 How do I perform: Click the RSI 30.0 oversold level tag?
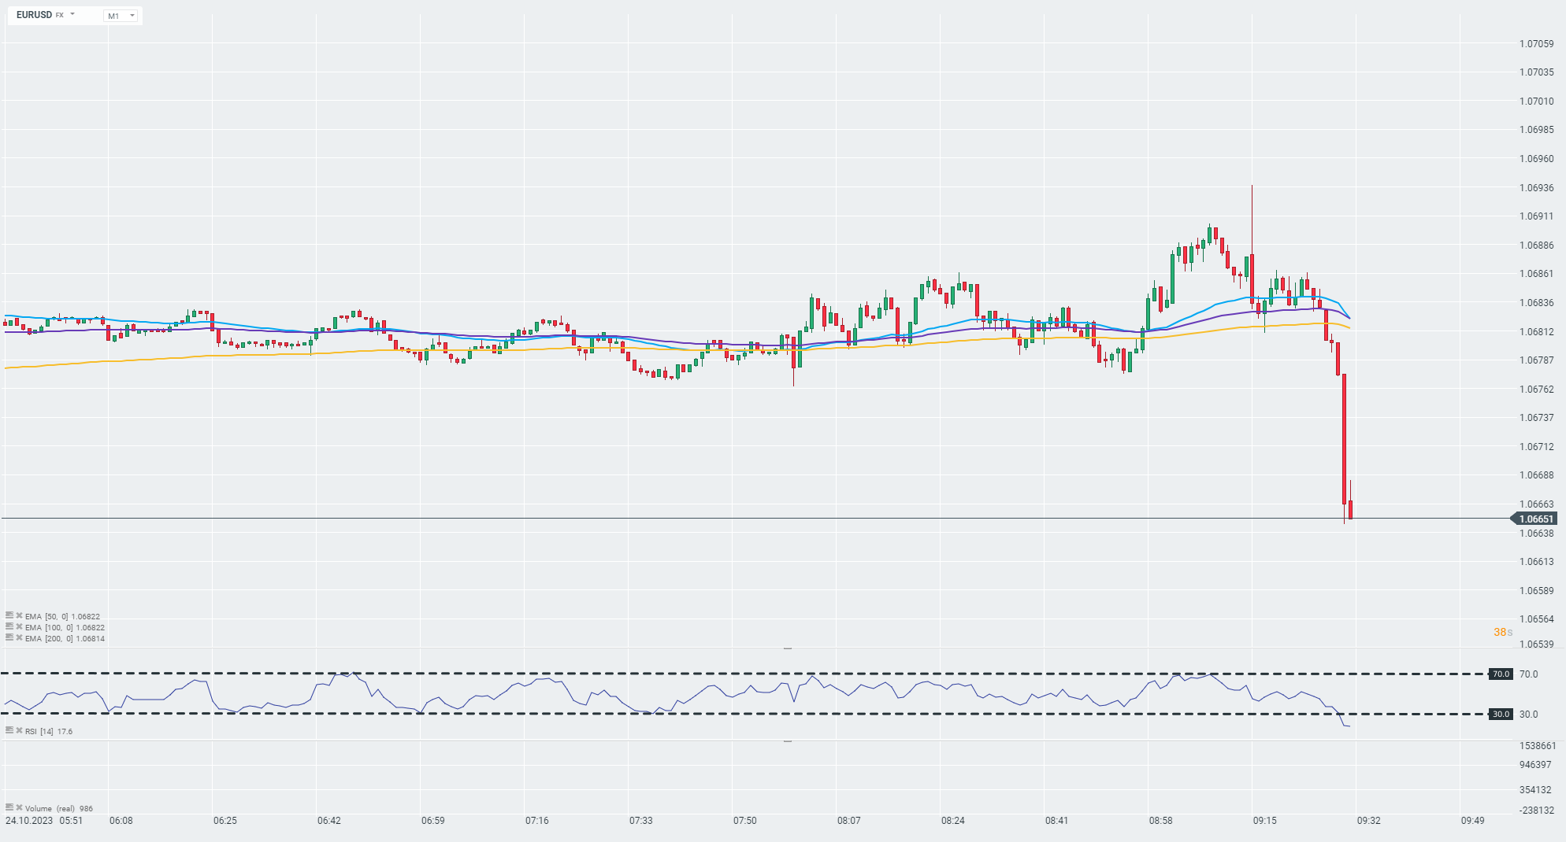click(1501, 714)
